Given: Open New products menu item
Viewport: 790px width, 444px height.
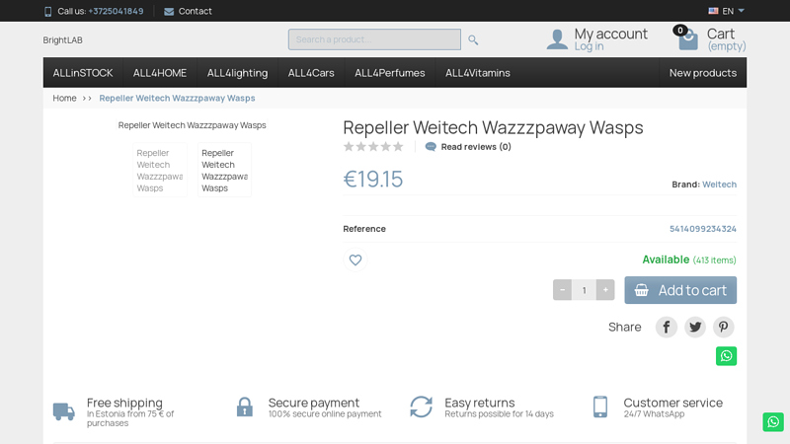Looking at the screenshot, I should tap(703, 73).
